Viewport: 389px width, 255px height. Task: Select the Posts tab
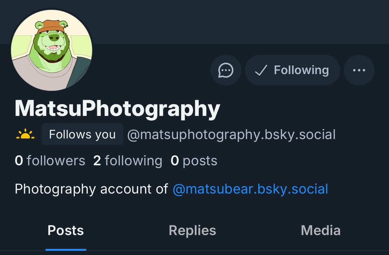[x=65, y=231]
